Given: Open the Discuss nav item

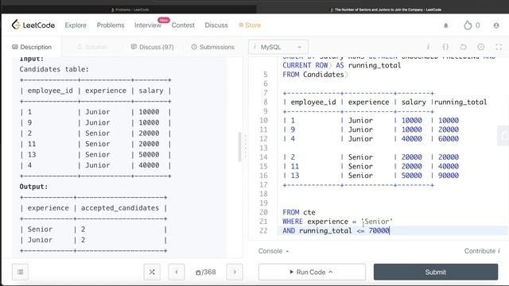Looking at the screenshot, I should coord(216,25).
